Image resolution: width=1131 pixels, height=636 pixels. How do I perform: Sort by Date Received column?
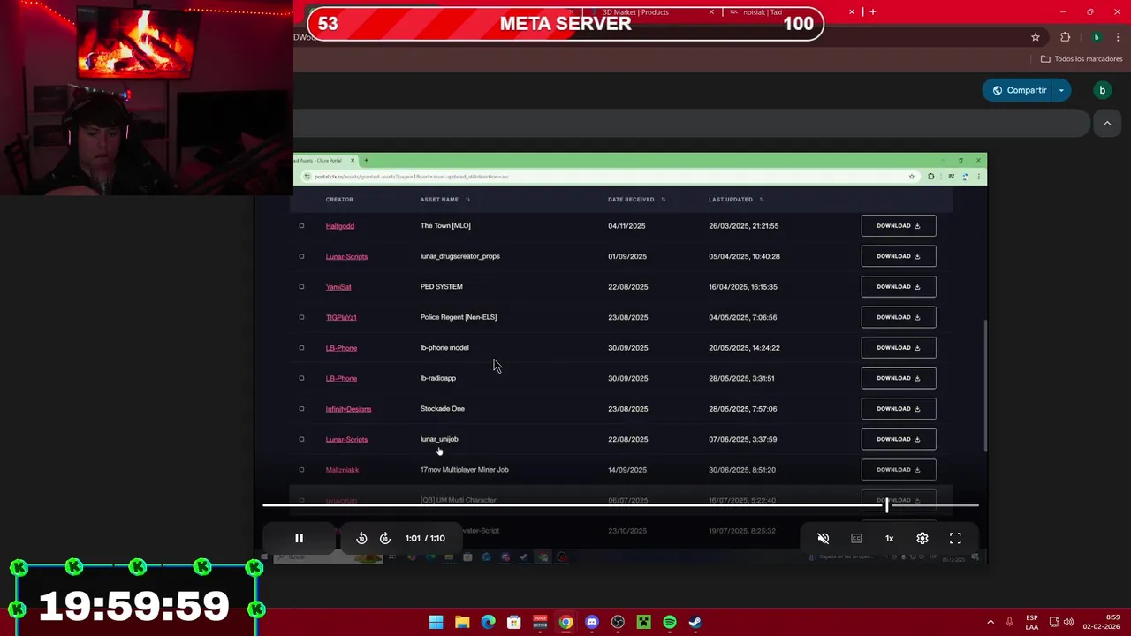coord(636,200)
